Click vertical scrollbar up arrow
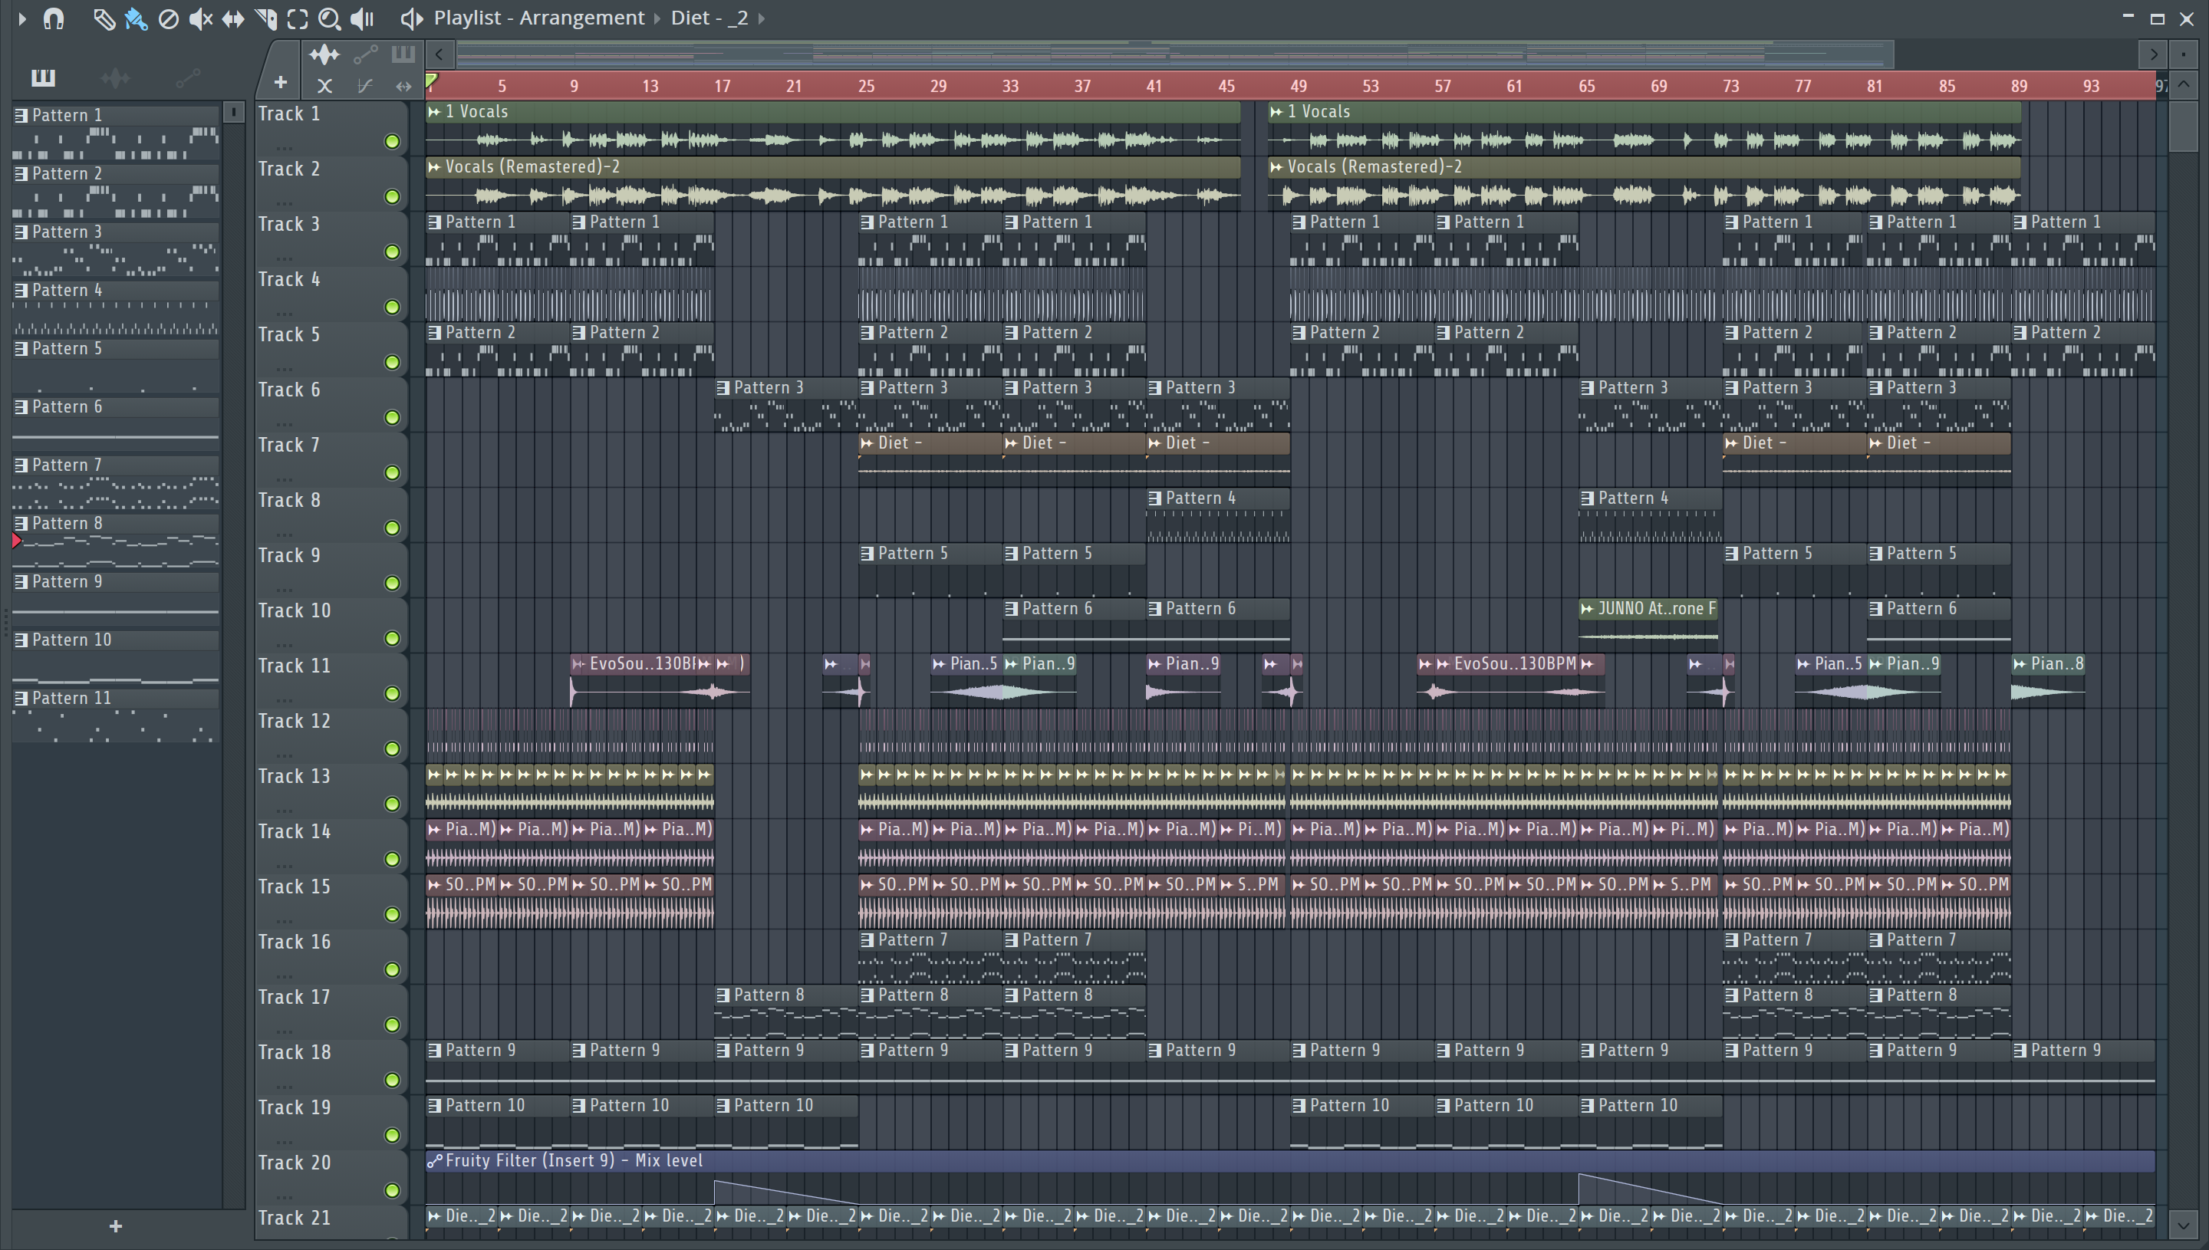Screen dimensions: 2209x1250 (2183, 85)
